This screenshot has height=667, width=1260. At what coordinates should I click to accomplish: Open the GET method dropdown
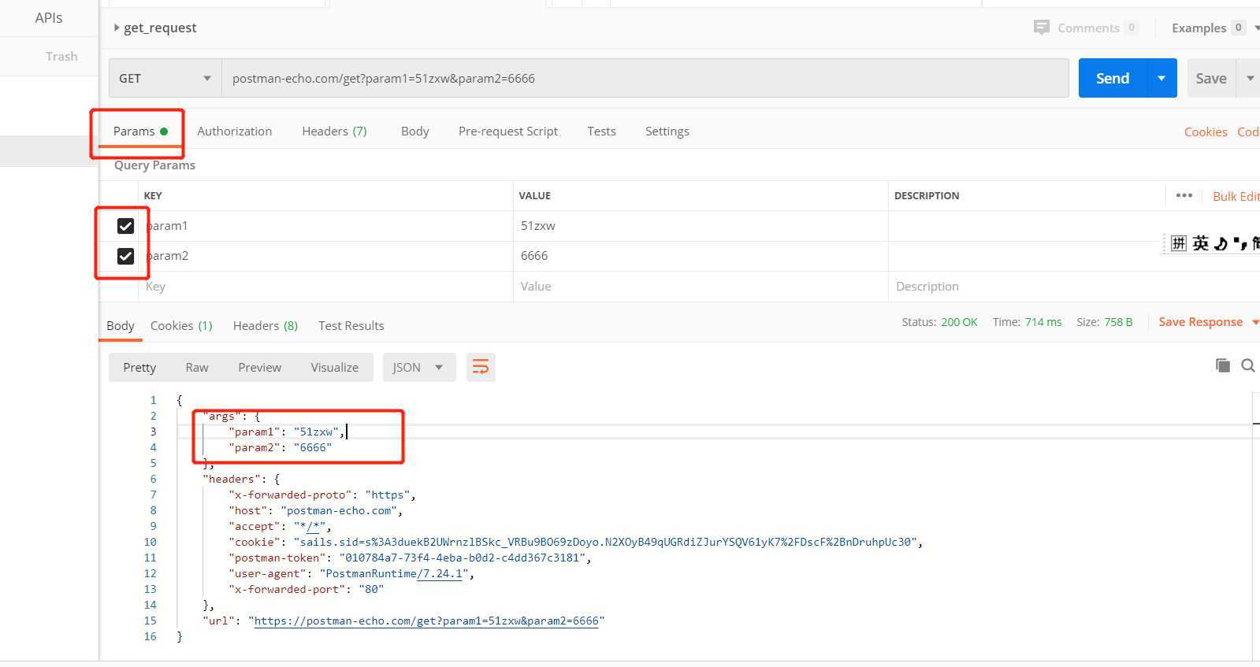[165, 78]
